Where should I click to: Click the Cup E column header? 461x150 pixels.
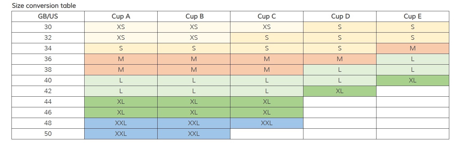point(412,16)
